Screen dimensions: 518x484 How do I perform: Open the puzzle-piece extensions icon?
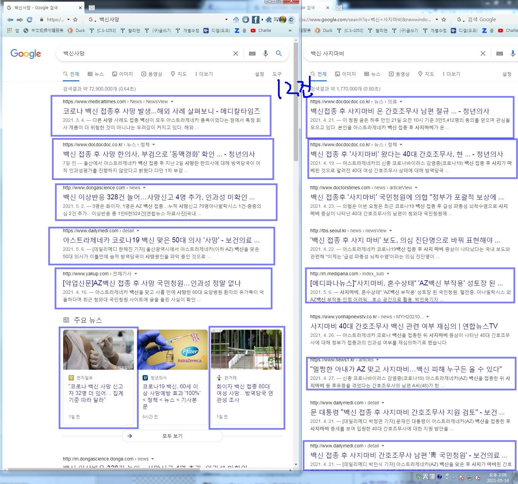click(269, 19)
